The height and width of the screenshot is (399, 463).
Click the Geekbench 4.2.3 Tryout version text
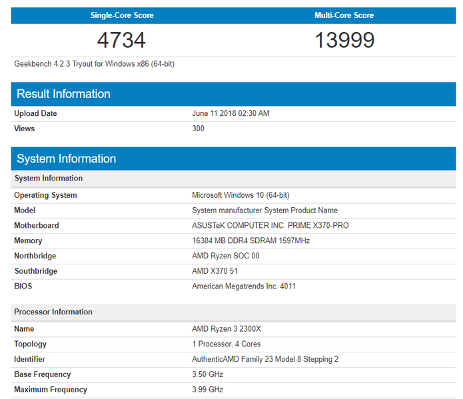tap(94, 64)
